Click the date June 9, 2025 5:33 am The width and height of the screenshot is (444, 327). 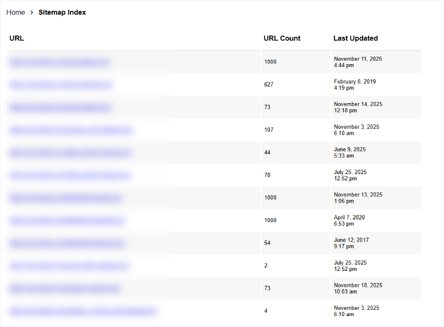(349, 152)
